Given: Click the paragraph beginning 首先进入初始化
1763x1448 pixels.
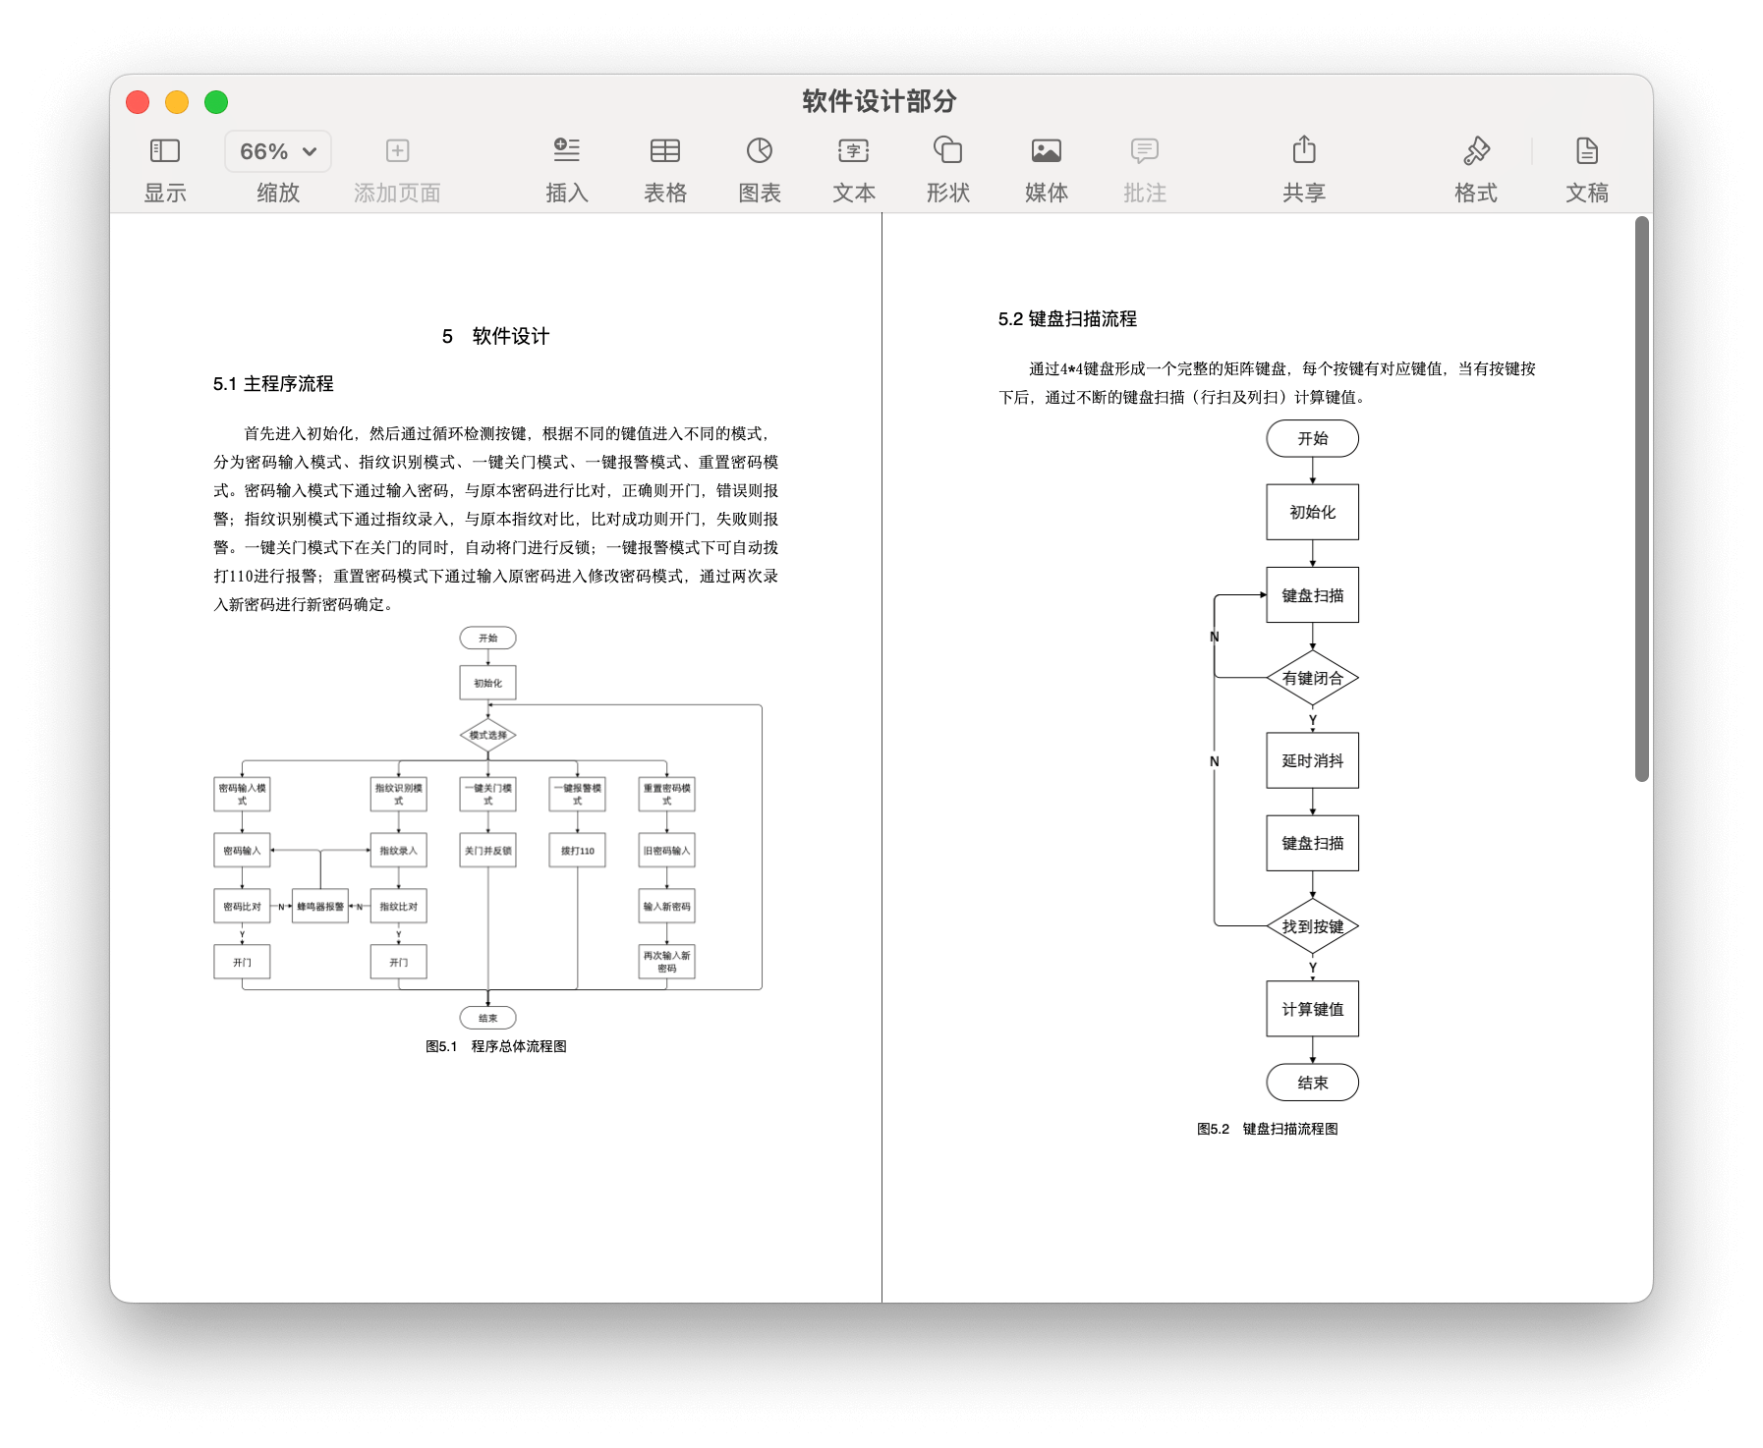Looking at the screenshot, I should (496, 519).
